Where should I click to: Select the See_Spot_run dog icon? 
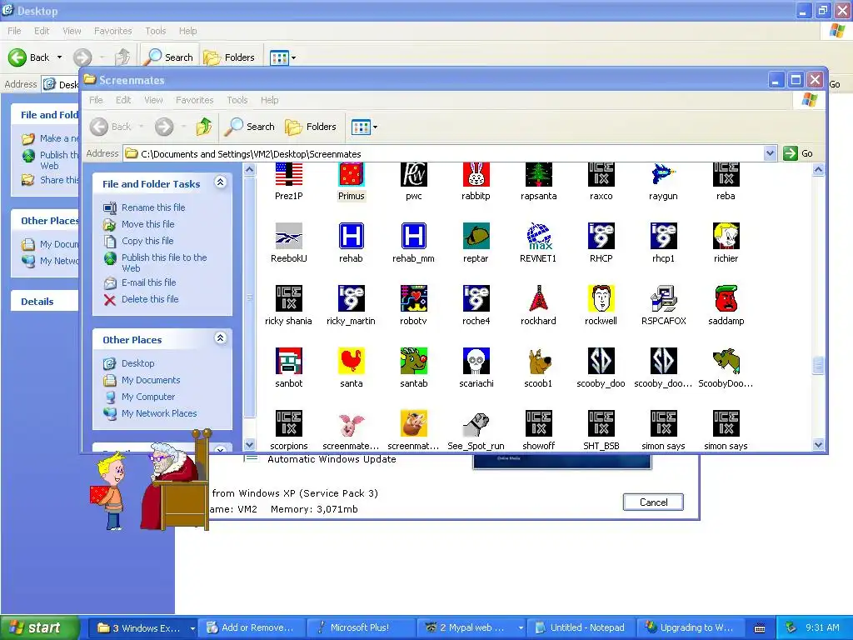tap(476, 424)
